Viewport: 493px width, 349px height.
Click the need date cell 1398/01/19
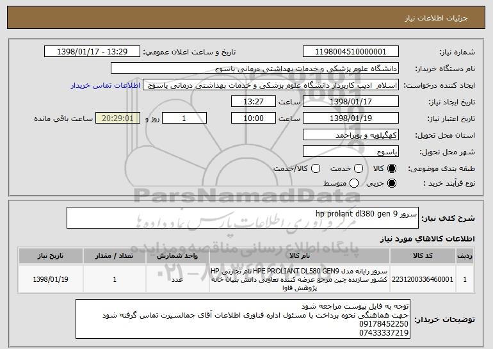click(x=51, y=279)
